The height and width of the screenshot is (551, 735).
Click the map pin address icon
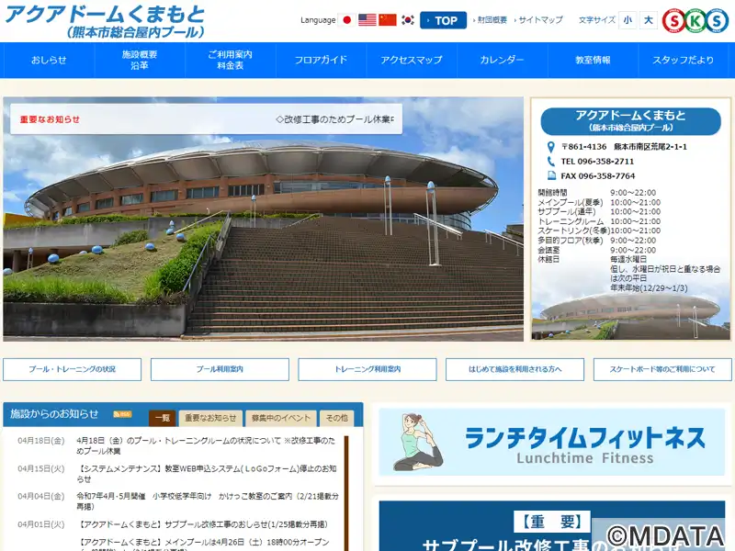point(550,147)
